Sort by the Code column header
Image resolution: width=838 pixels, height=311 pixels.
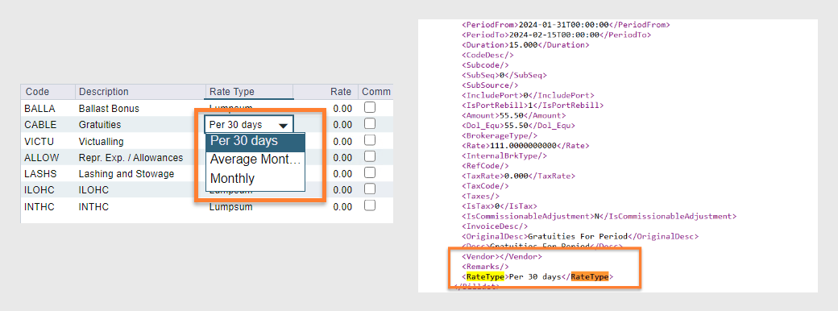[48, 92]
